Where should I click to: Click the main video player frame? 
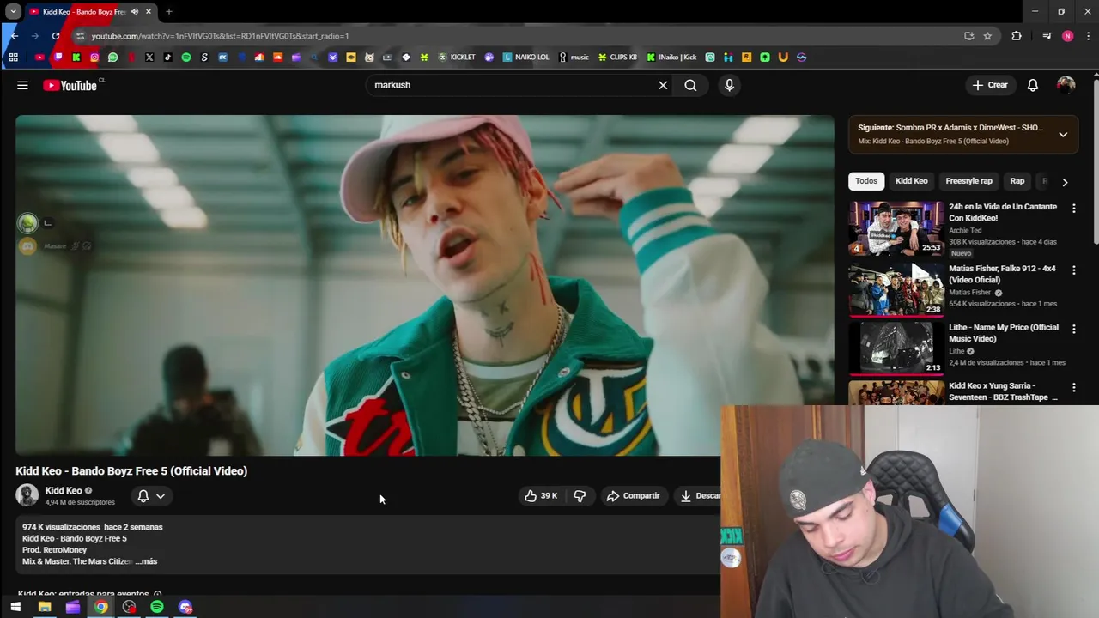[424, 285]
